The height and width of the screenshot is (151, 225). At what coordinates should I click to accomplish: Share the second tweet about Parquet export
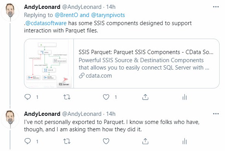click(145, 141)
